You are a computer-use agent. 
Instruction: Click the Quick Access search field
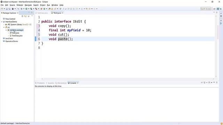pyautogui.click(x=206, y=9)
